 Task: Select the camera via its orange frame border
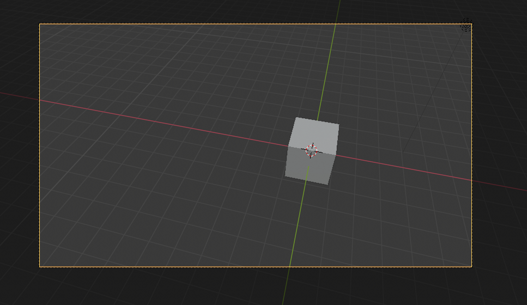coord(256,24)
